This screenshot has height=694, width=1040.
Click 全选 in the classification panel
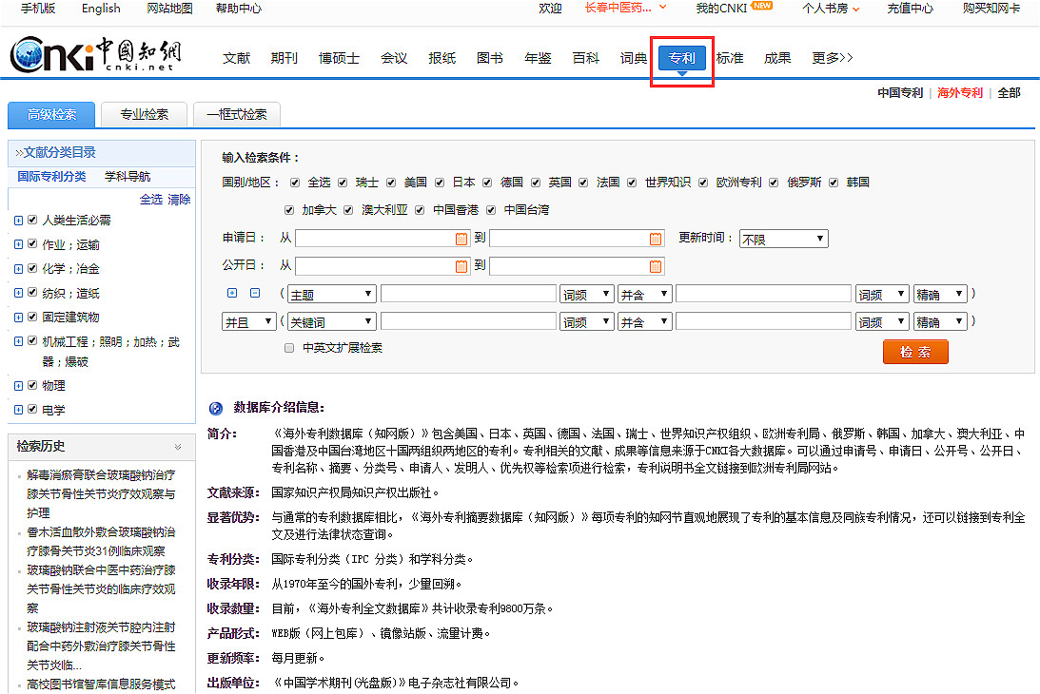pos(151,199)
